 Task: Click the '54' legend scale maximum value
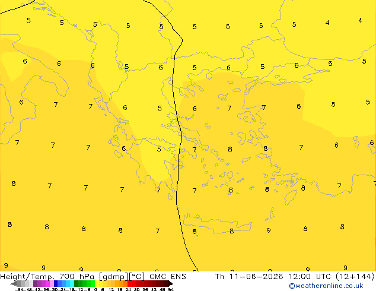[x=171, y=289]
